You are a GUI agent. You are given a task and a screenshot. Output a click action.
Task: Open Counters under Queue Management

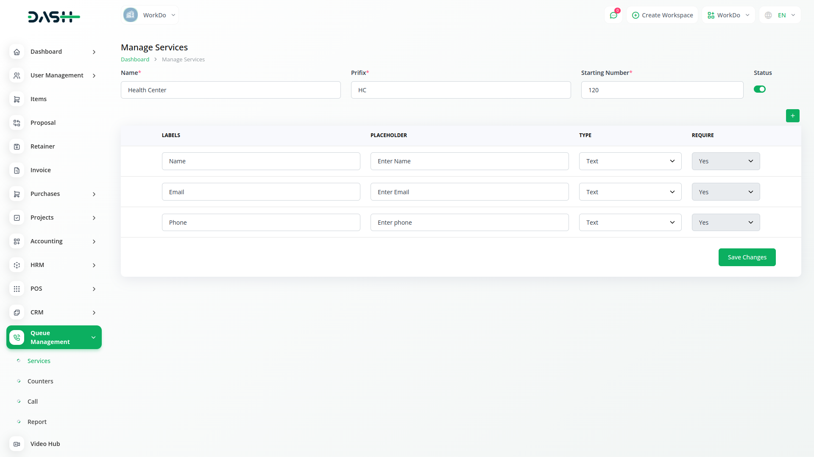(x=40, y=381)
